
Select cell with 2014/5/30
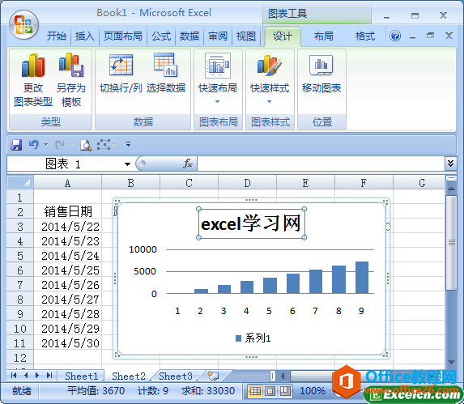pyautogui.click(x=68, y=343)
